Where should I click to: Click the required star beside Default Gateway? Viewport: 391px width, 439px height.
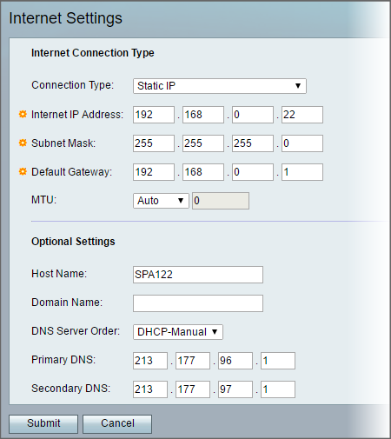point(23,171)
